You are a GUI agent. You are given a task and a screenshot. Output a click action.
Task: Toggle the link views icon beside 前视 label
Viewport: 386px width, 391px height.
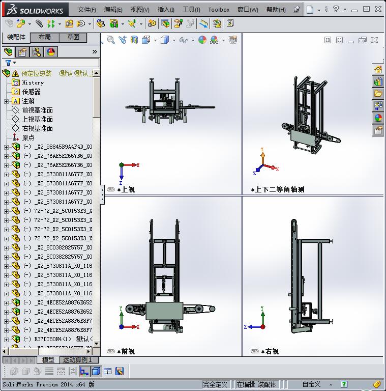click(110, 351)
